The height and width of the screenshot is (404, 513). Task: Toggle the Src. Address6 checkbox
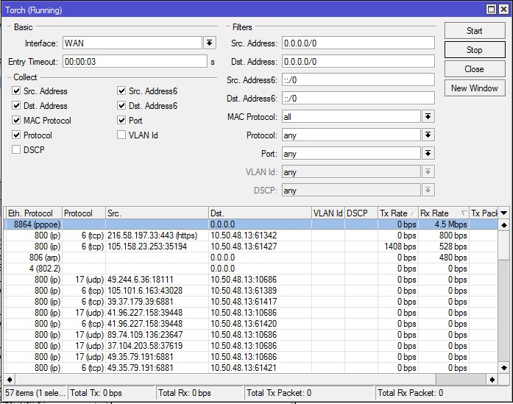(121, 91)
